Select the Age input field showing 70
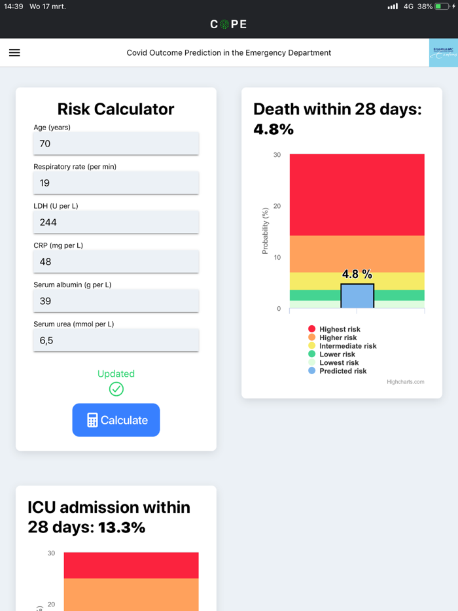 click(116, 143)
